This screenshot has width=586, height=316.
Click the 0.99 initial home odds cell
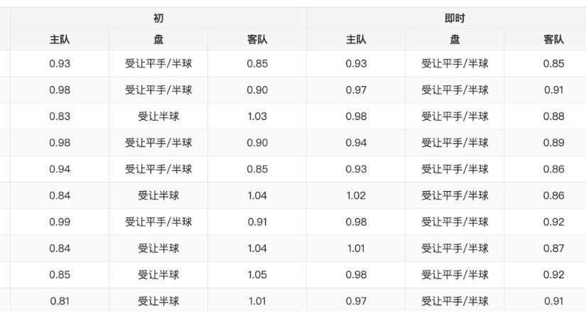(x=60, y=222)
